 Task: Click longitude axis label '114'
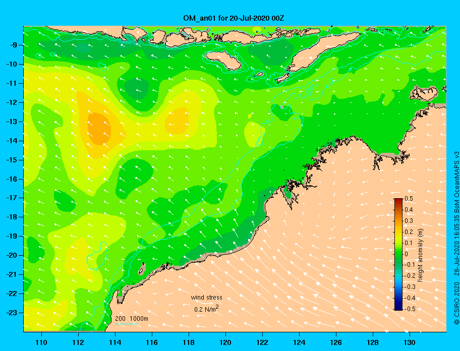[x=115, y=342]
